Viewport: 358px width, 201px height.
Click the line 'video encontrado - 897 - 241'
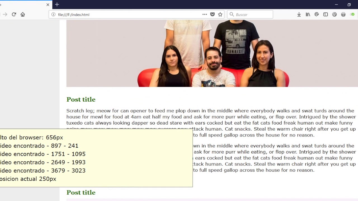(39, 146)
